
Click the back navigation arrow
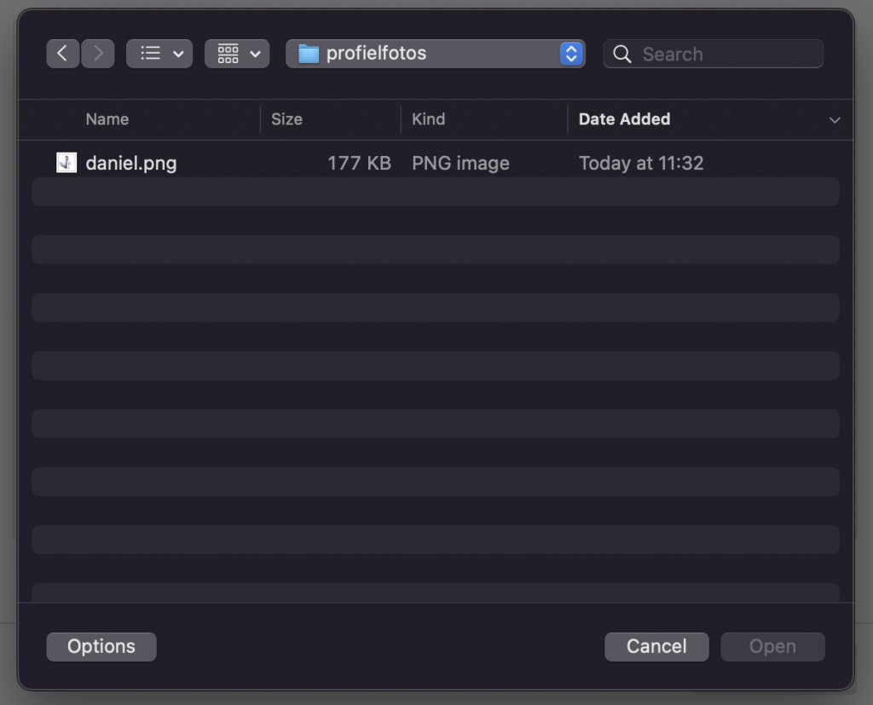click(62, 54)
